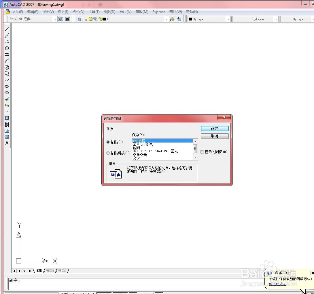Open the 绘图(D) menu

pos(109,12)
